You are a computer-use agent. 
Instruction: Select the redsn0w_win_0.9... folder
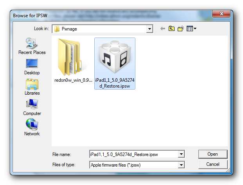[x=73, y=61]
